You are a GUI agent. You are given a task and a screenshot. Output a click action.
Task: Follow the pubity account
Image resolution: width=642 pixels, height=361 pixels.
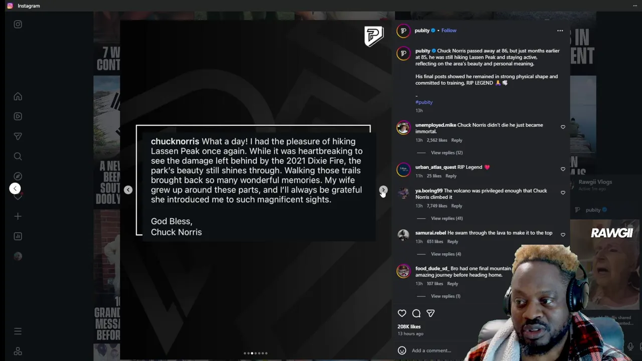pyautogui.click(x=449, y=31)
